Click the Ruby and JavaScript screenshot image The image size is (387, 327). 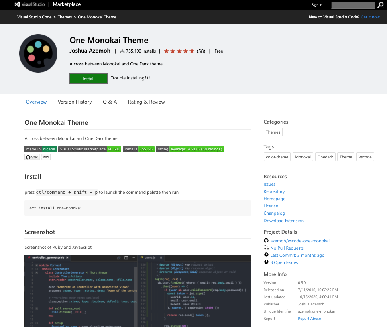coord(138,291)
